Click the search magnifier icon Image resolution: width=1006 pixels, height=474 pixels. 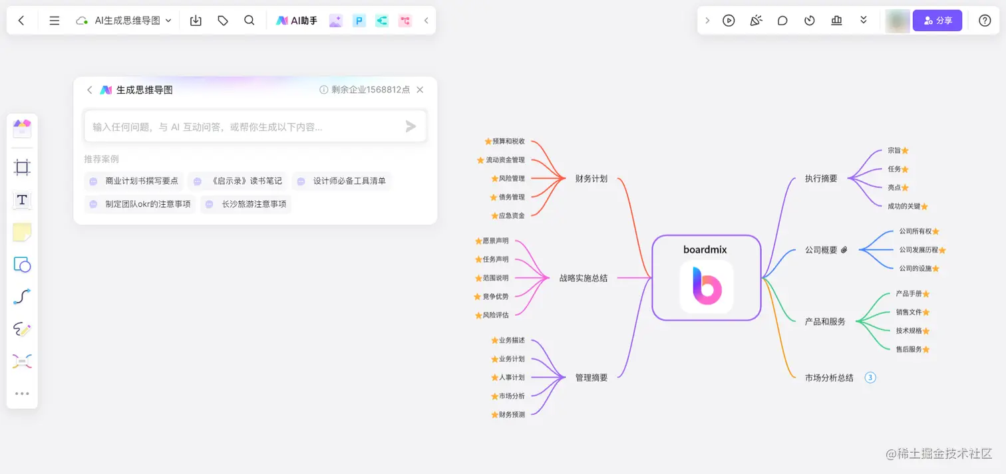click(250, 21)
